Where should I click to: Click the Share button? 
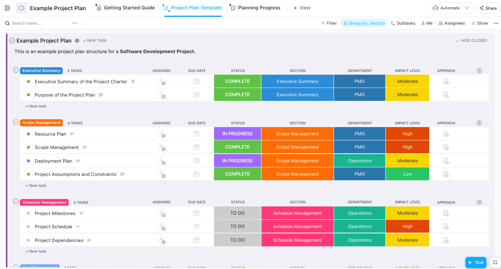487,8
